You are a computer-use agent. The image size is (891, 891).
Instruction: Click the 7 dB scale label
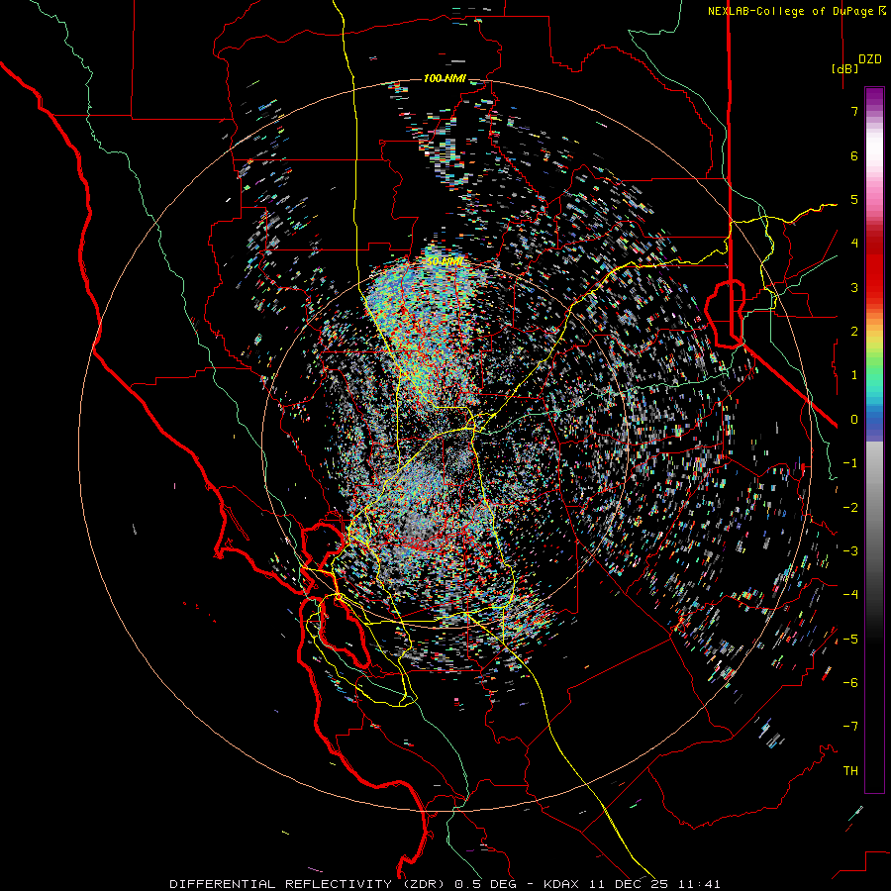[854, 111]
